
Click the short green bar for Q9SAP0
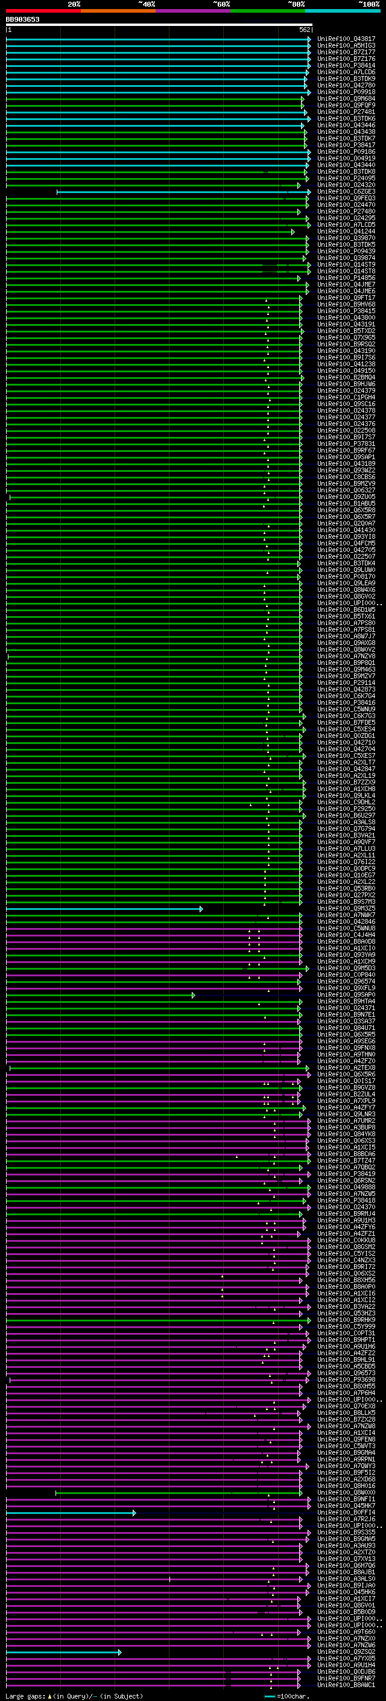click(100, 995)
